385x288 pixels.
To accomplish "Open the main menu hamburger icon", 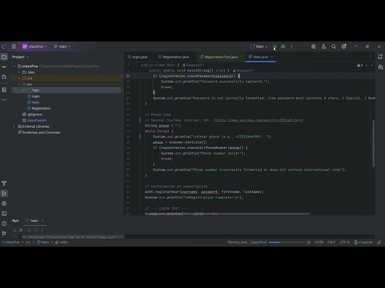I will pos(14,46).
